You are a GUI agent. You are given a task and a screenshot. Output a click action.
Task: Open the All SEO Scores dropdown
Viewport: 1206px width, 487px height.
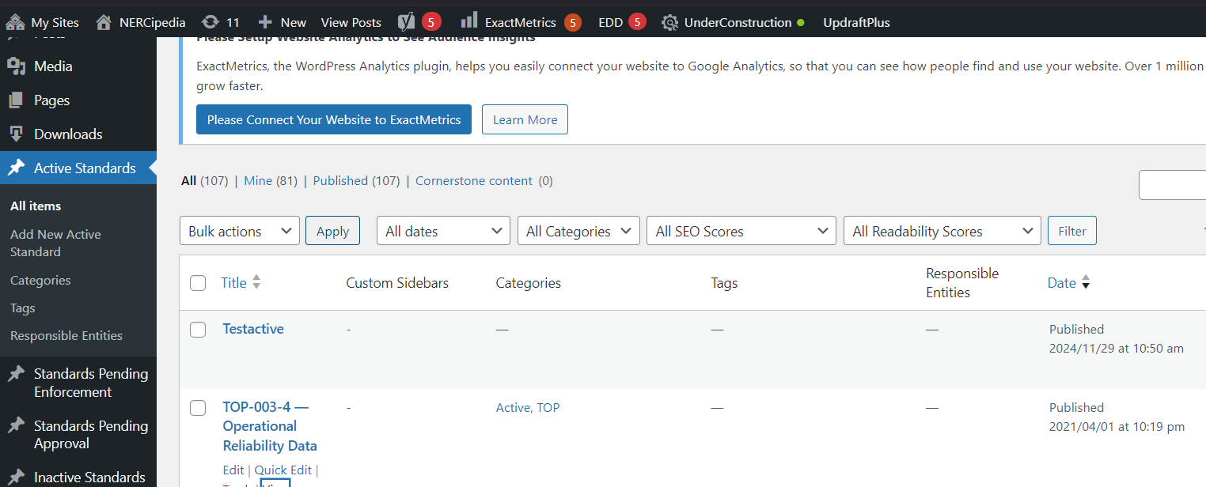pyautogui.click(x=741, y=231)
